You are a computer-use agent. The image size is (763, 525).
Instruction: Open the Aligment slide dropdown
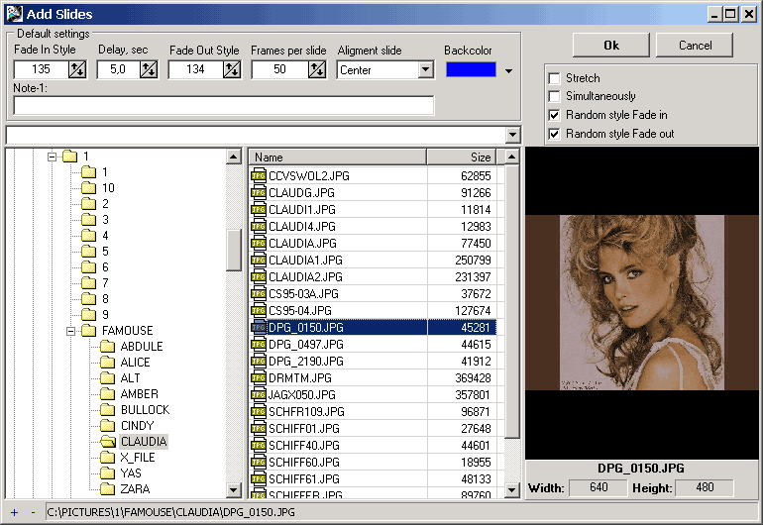click(425, 69)
